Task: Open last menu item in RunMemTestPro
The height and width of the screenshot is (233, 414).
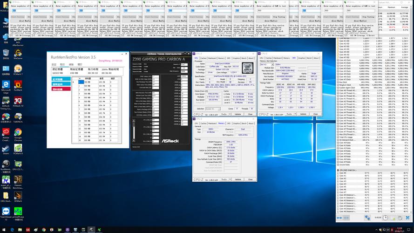Action: coord(80,64)
